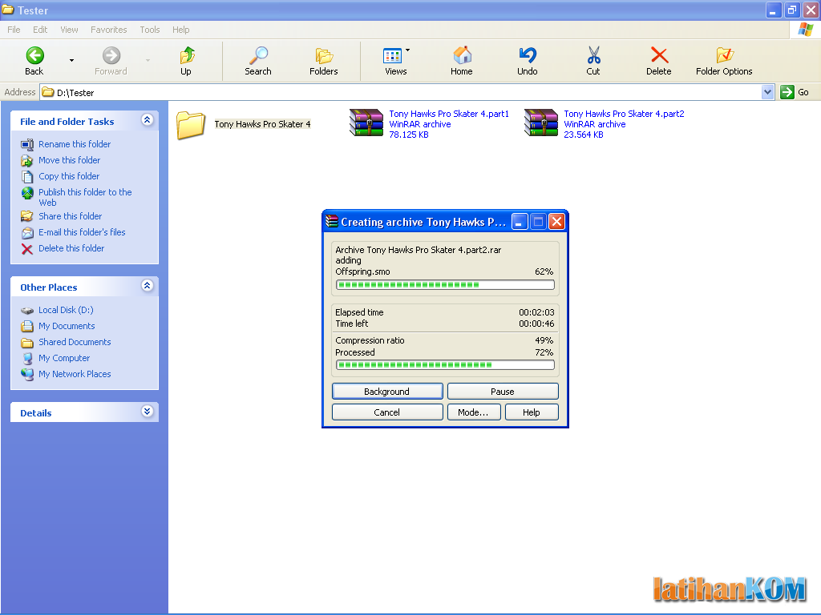Click Rename this folder link
This screenshot has width=821, height=615.
click(75, 144)
